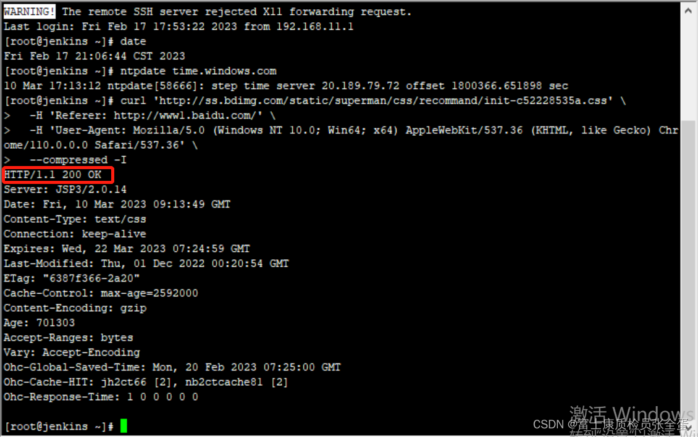Click the ETag value "6387f366-2a20"
The width and height of the screenshot is (698, 437).
(x=91, y=278)
